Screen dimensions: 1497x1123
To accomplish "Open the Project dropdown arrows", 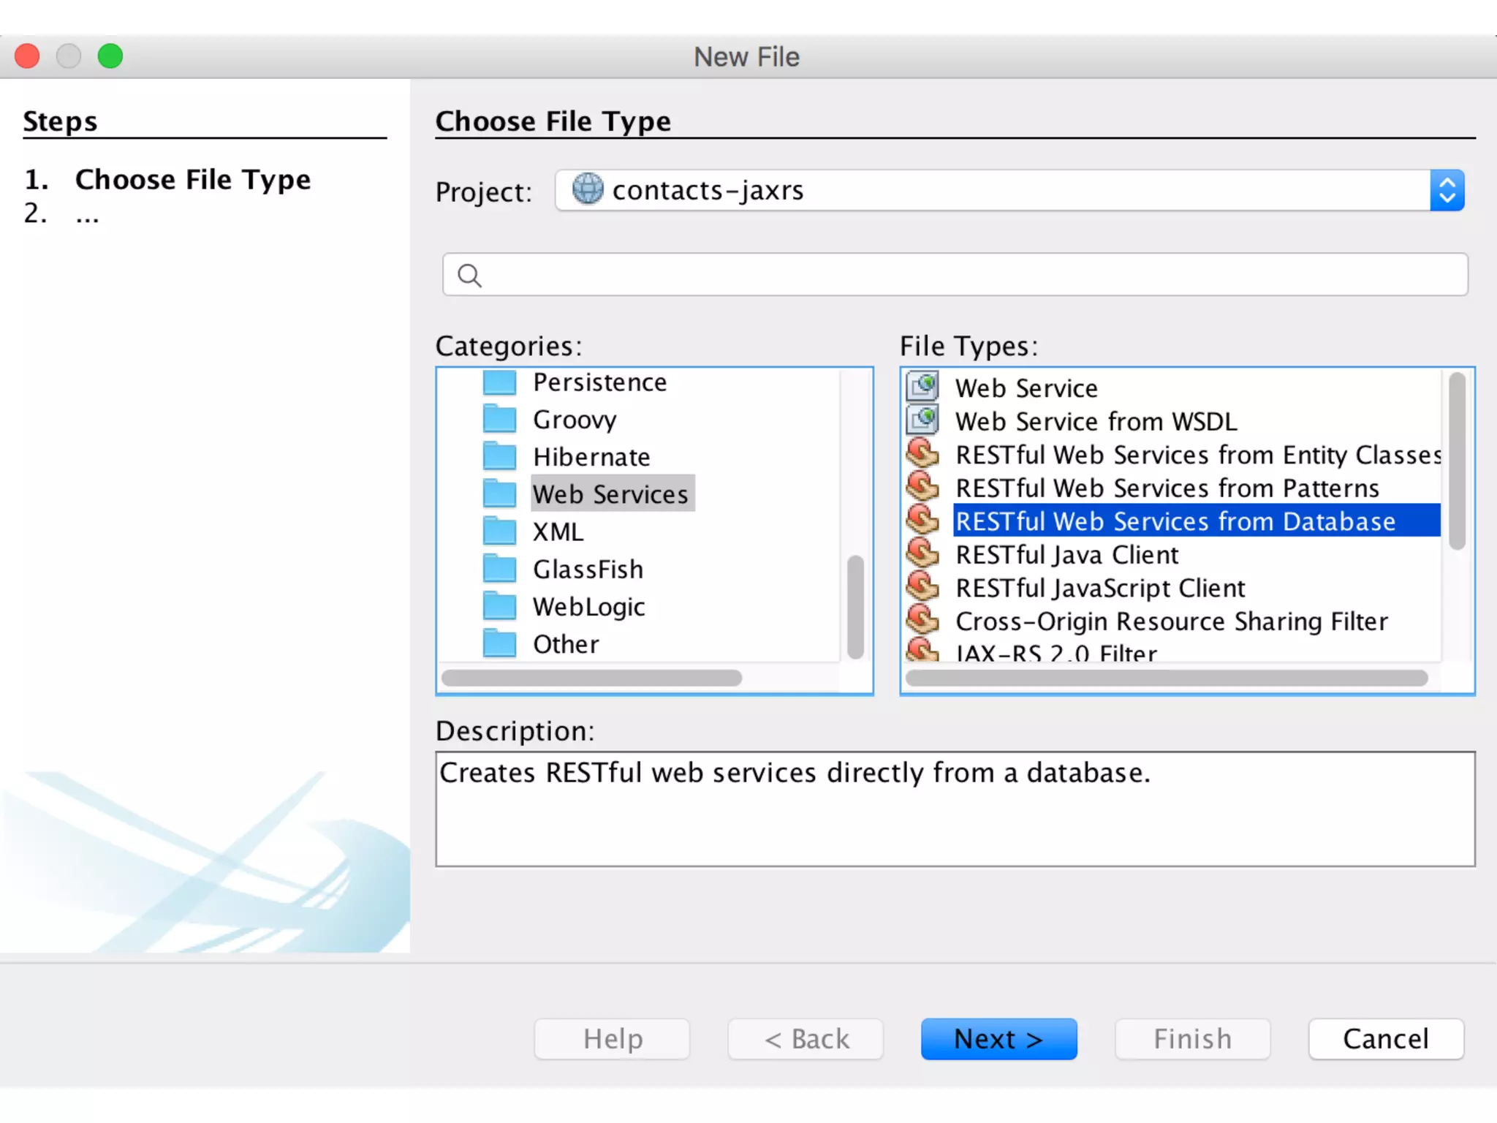I will click(1447, 191).
